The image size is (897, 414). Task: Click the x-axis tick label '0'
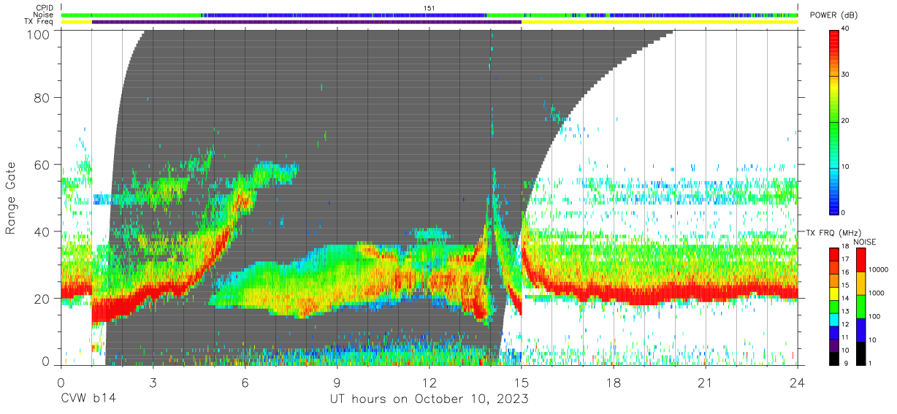[61, 382]
